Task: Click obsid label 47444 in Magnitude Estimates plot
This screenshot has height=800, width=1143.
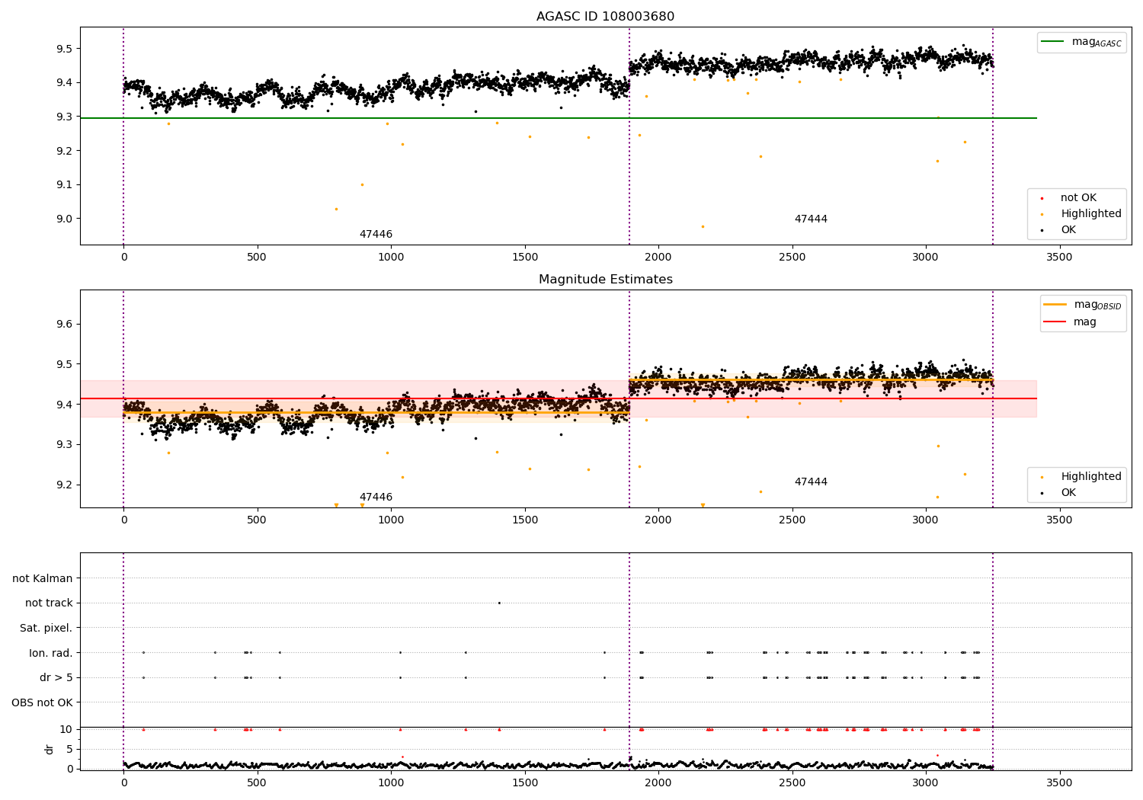Action: (x=811, y=482)
